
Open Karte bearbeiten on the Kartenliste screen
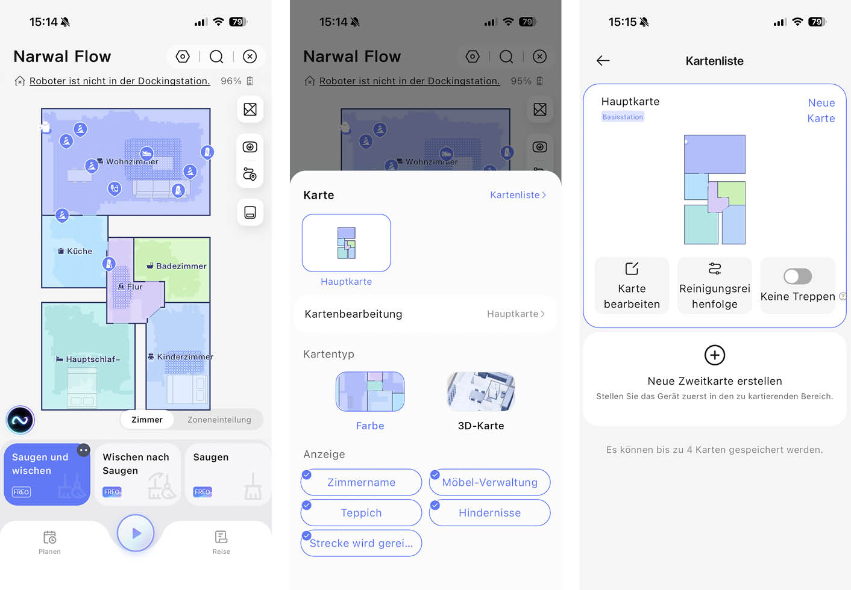point(632,285)
